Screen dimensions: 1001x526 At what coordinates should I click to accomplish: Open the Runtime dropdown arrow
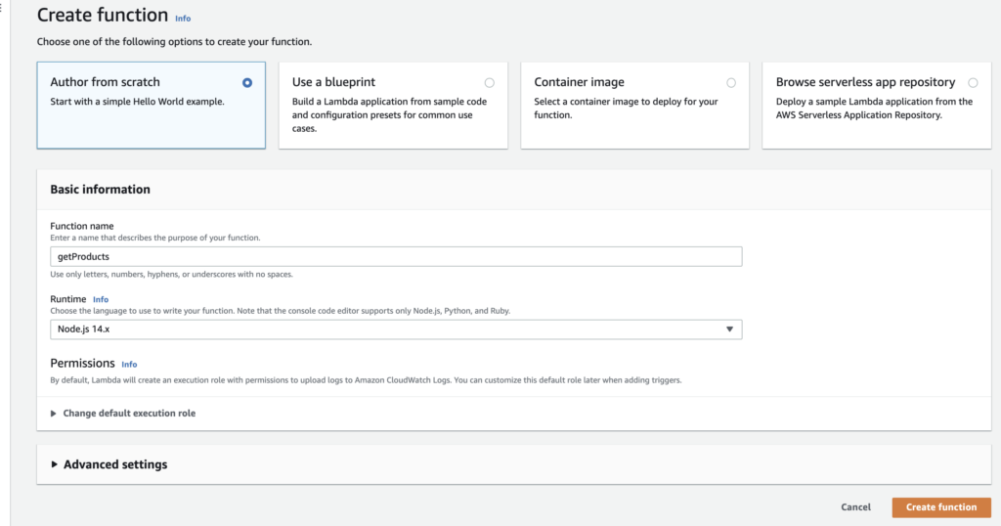[x=729, y=329]
